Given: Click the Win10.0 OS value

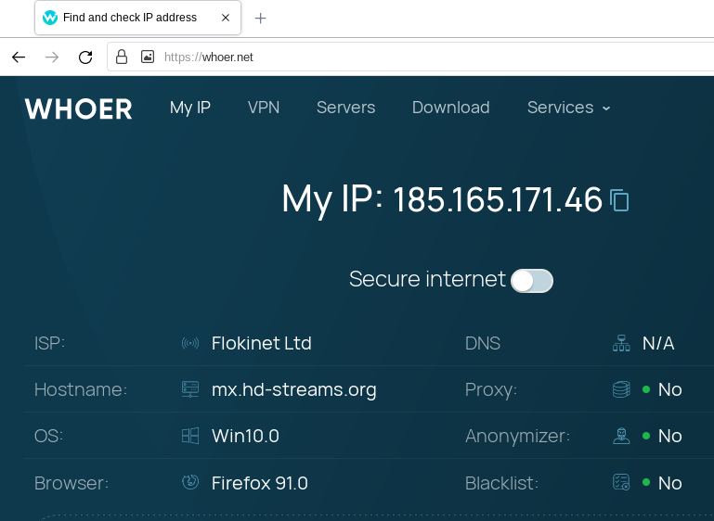Looking at the screenshot, I should click(245, 436).
